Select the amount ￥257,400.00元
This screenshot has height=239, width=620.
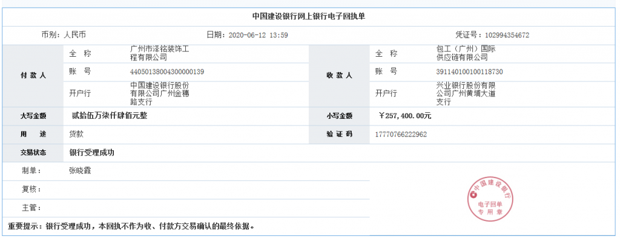[x=405, y=116]
